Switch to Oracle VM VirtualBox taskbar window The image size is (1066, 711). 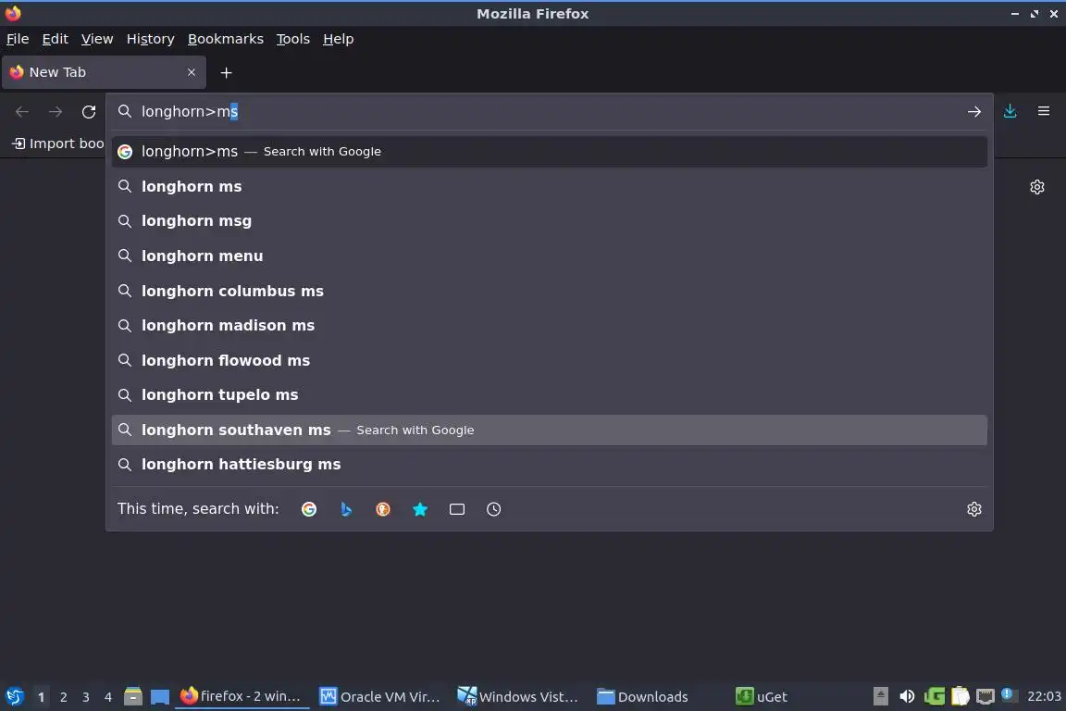point(380,696)
